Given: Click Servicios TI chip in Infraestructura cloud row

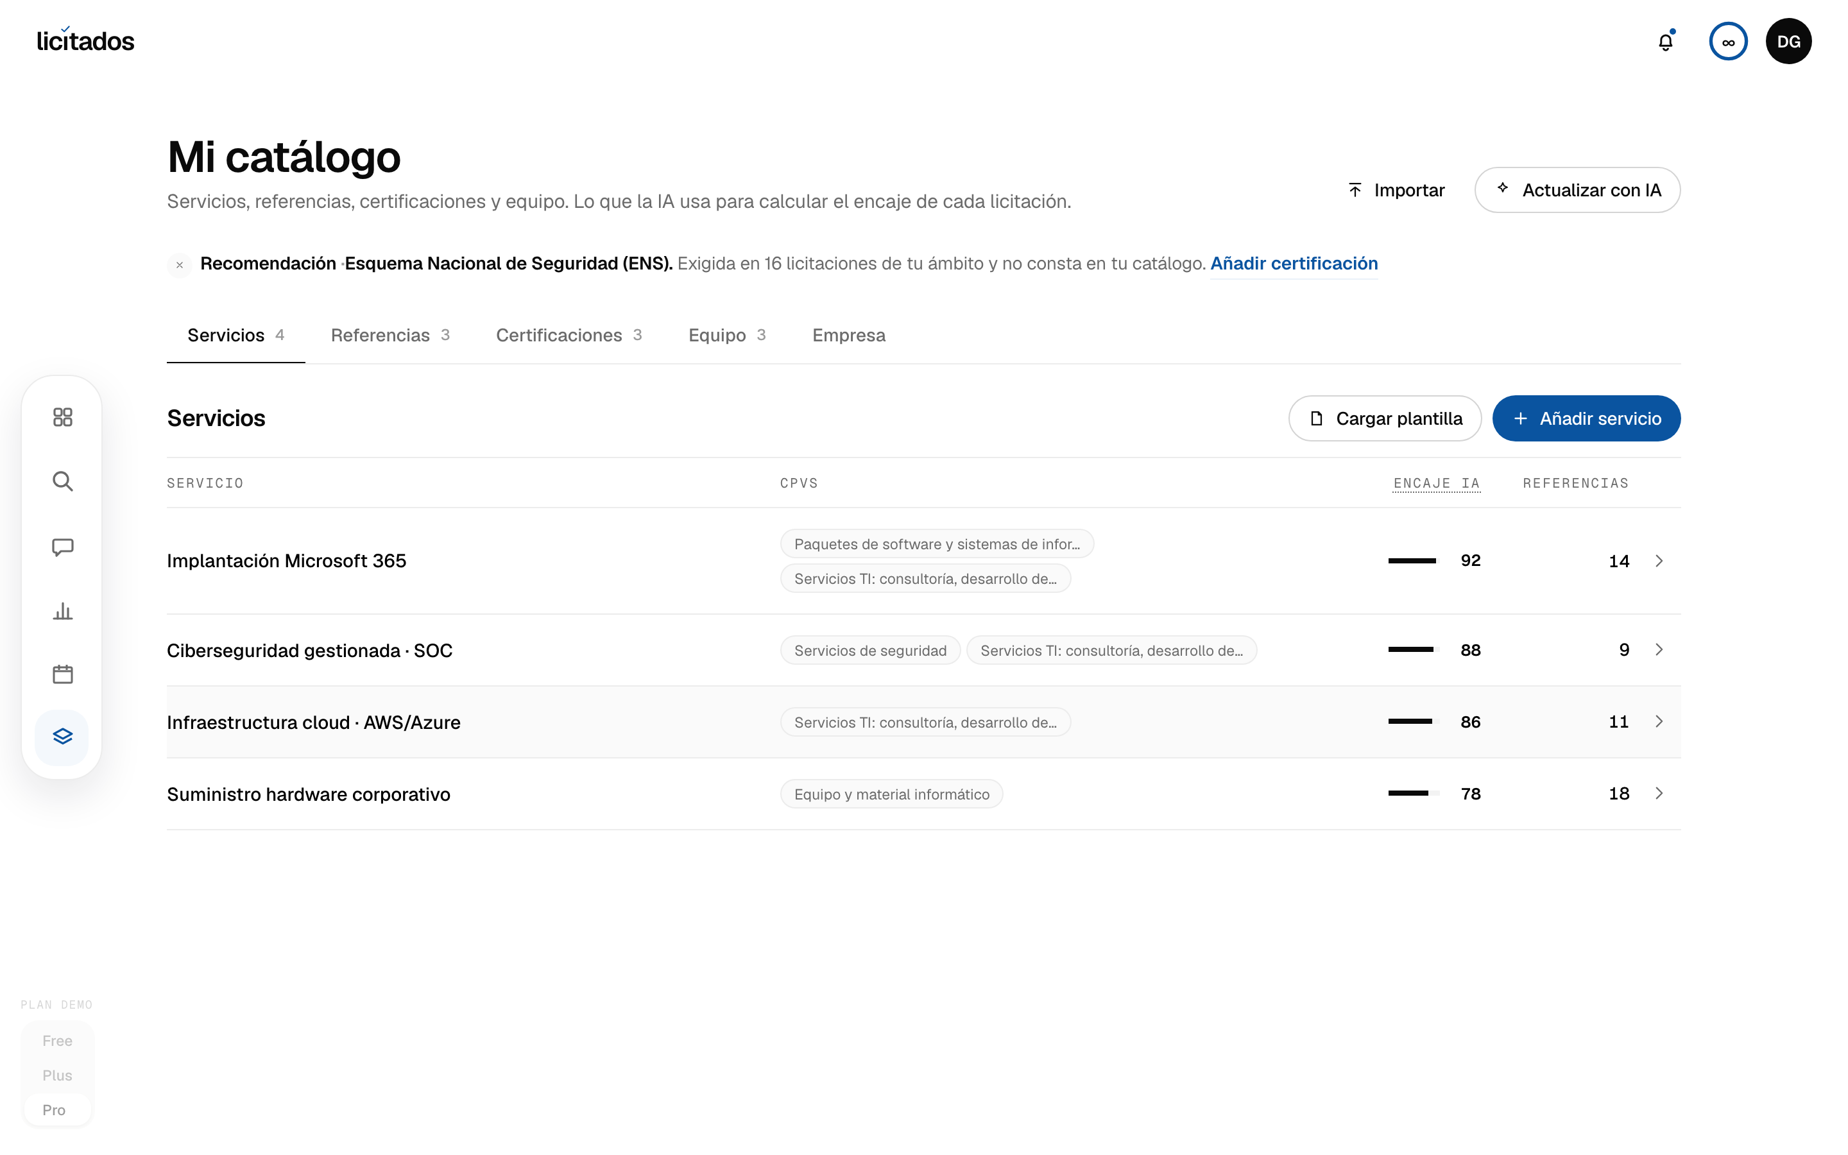Looking at the screenshot, I should click(x=925, y=723).
